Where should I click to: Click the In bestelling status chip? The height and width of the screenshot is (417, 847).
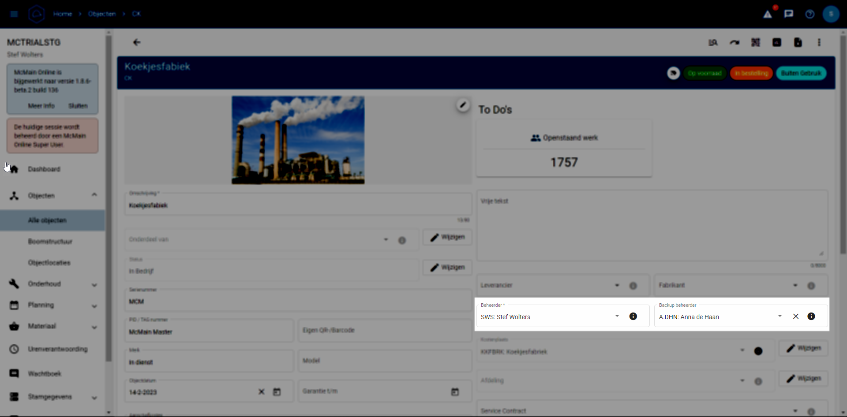[x=751, y=73]
